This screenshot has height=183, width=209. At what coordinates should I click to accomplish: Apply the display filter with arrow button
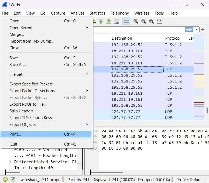pos(189,30)
